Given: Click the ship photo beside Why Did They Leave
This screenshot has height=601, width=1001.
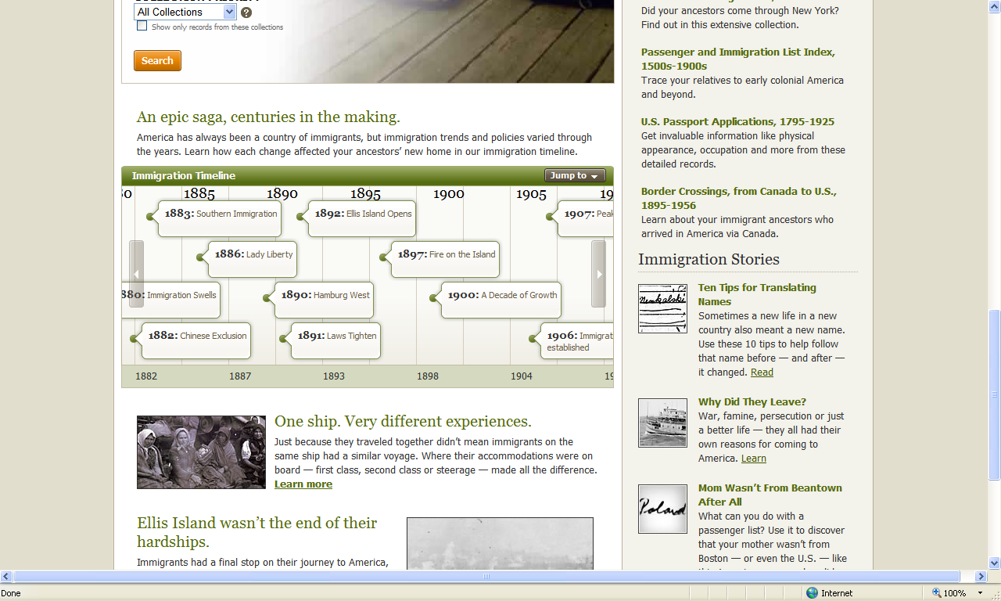Looking at the screenshot, I should pyautogui.click(x=662, y=423).
